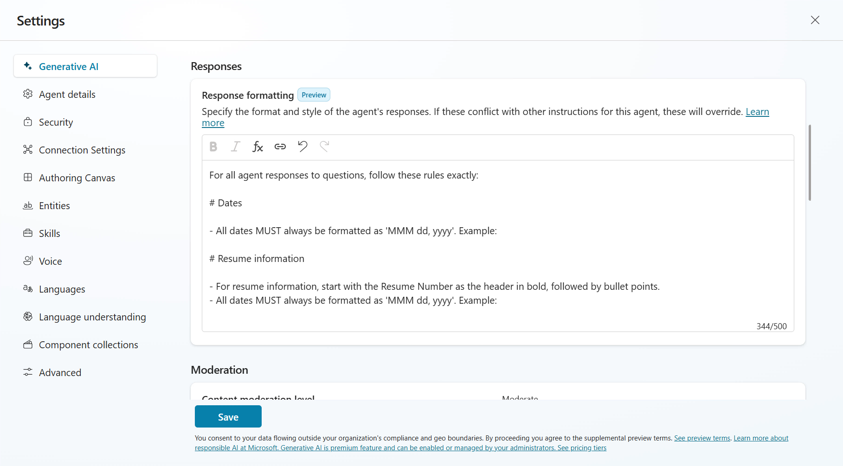The image size is (843, 466).
Task: Open the Content moderation level setting
Action: pyautogui.click(x=258, y=398)
